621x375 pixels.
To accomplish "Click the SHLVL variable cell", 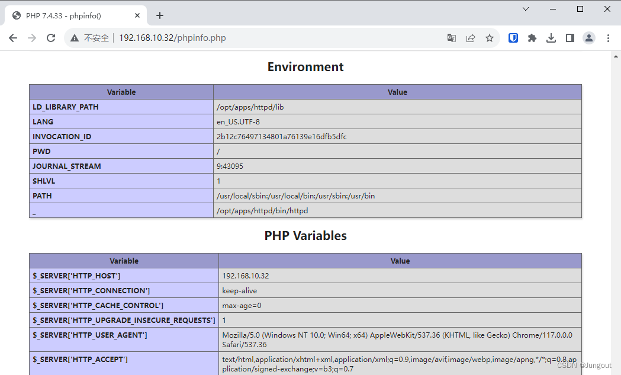I will tap(121, 181).
